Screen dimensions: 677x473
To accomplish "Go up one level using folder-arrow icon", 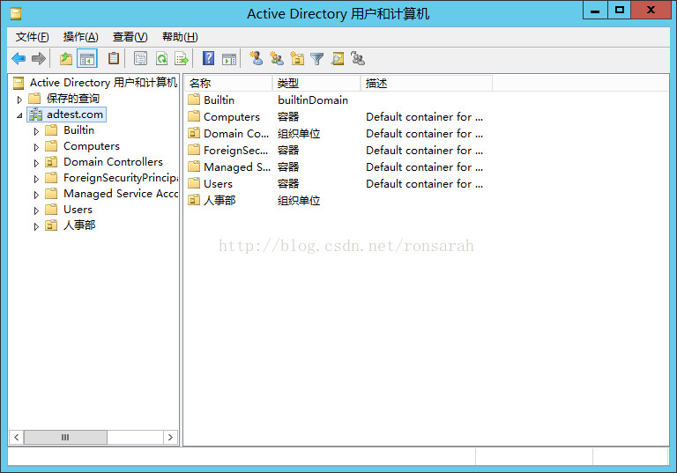I will (66, 58).
